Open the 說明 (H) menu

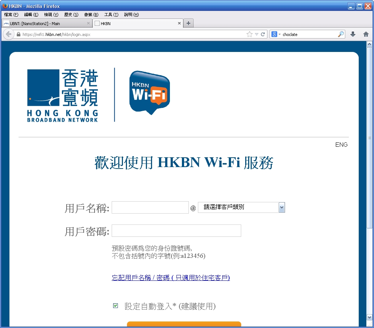point(131,15)
